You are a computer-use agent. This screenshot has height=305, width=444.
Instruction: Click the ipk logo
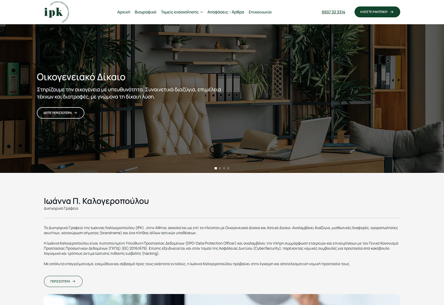pos(57,12)
